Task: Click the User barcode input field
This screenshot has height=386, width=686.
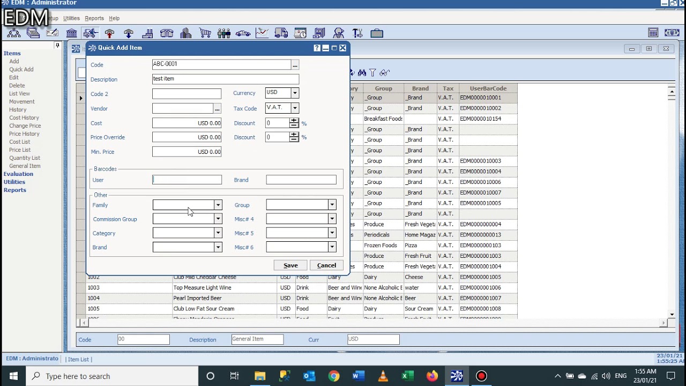Action: (x=187, y=180)
